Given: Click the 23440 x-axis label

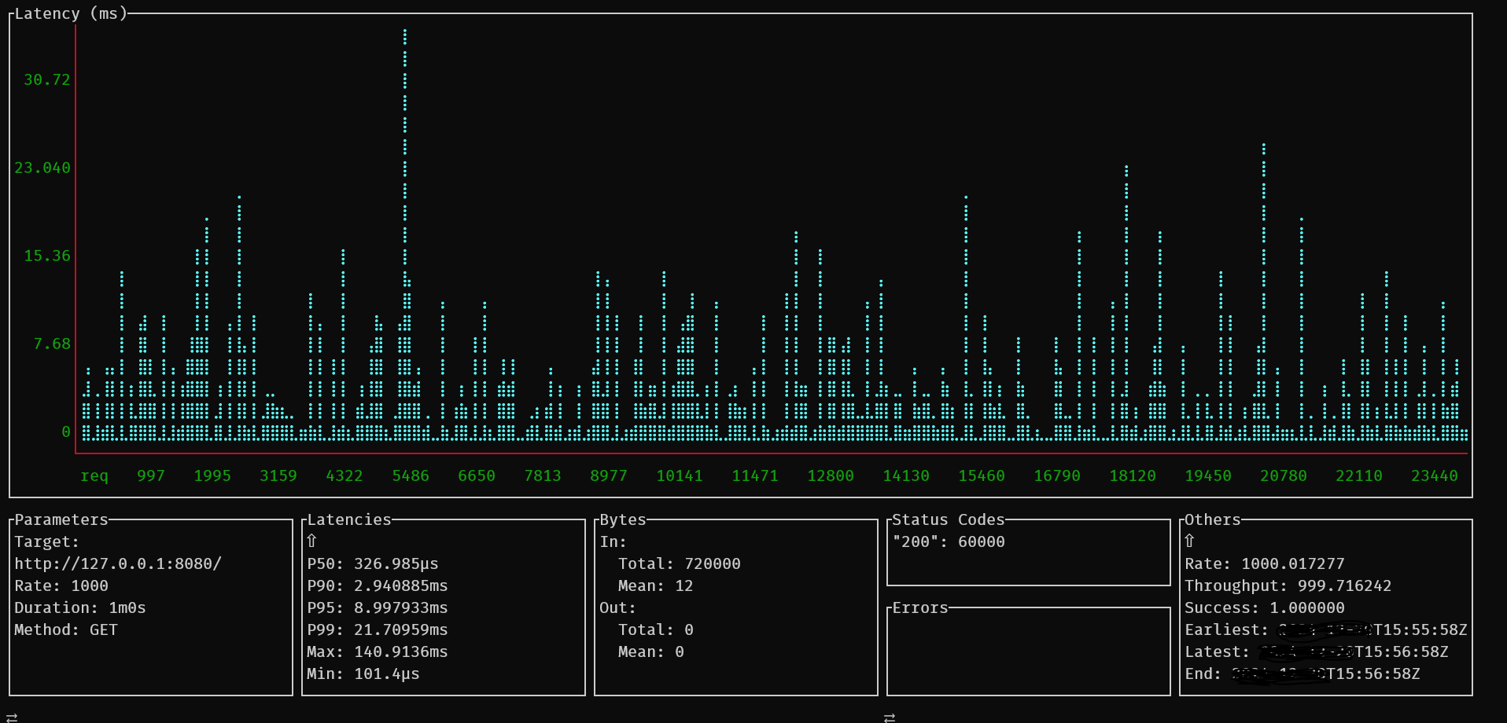Looking at the screenshot, I should tap(1435, 475).
